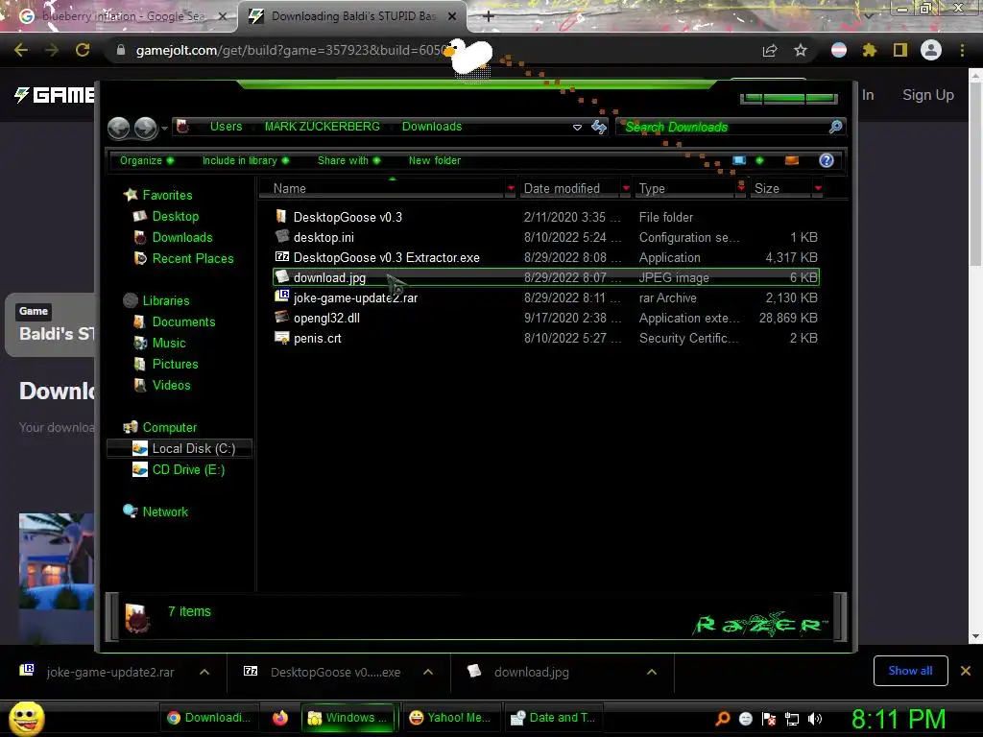Open the Organize menu

click(x=147, y=160)
